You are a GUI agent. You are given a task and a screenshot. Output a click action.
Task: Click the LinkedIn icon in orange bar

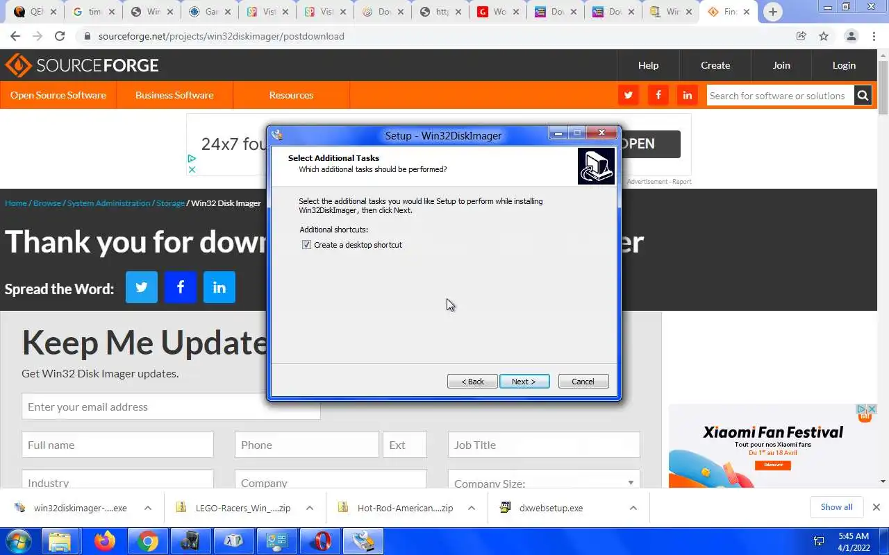688,96
